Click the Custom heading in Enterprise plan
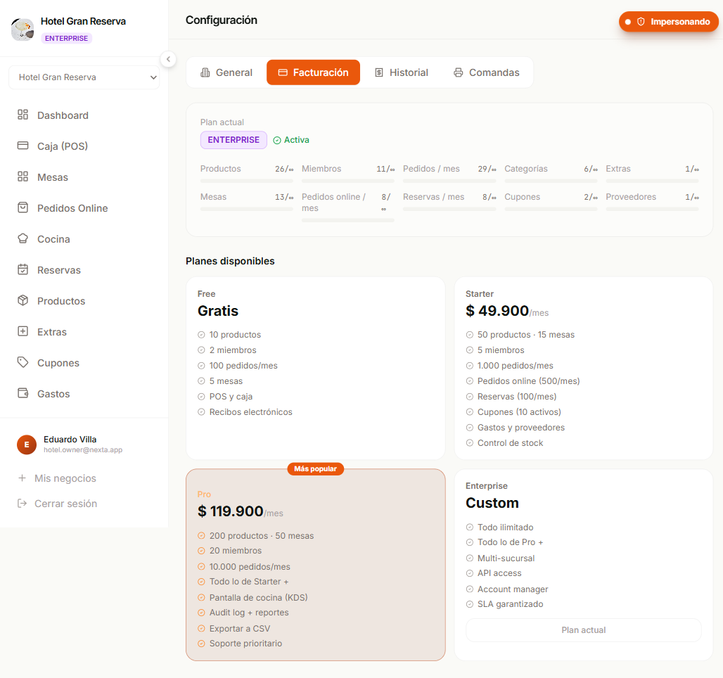Image resolution: width=723 pixels, height=678 pixels. [492, 503]
